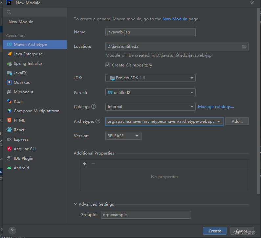
Task: Open the Version RELEASE dropdown
Action: (123, 136)
